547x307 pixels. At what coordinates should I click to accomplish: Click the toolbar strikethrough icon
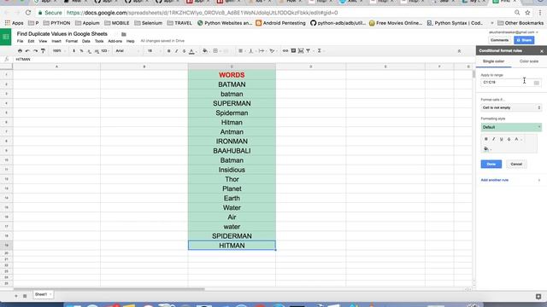point(185,51)
